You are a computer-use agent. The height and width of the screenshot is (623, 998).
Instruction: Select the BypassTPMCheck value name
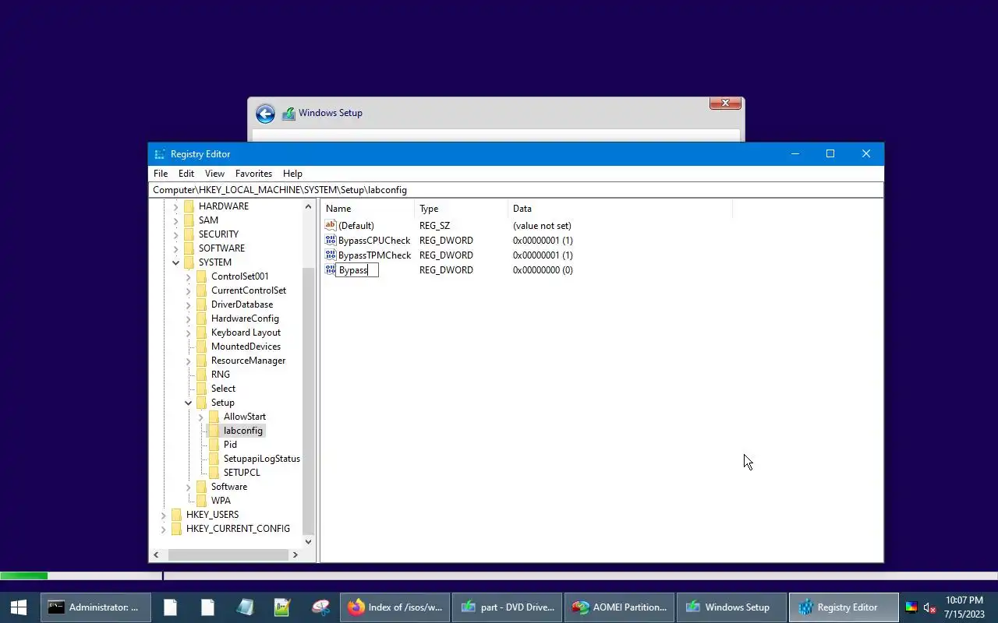pos(374,255)
